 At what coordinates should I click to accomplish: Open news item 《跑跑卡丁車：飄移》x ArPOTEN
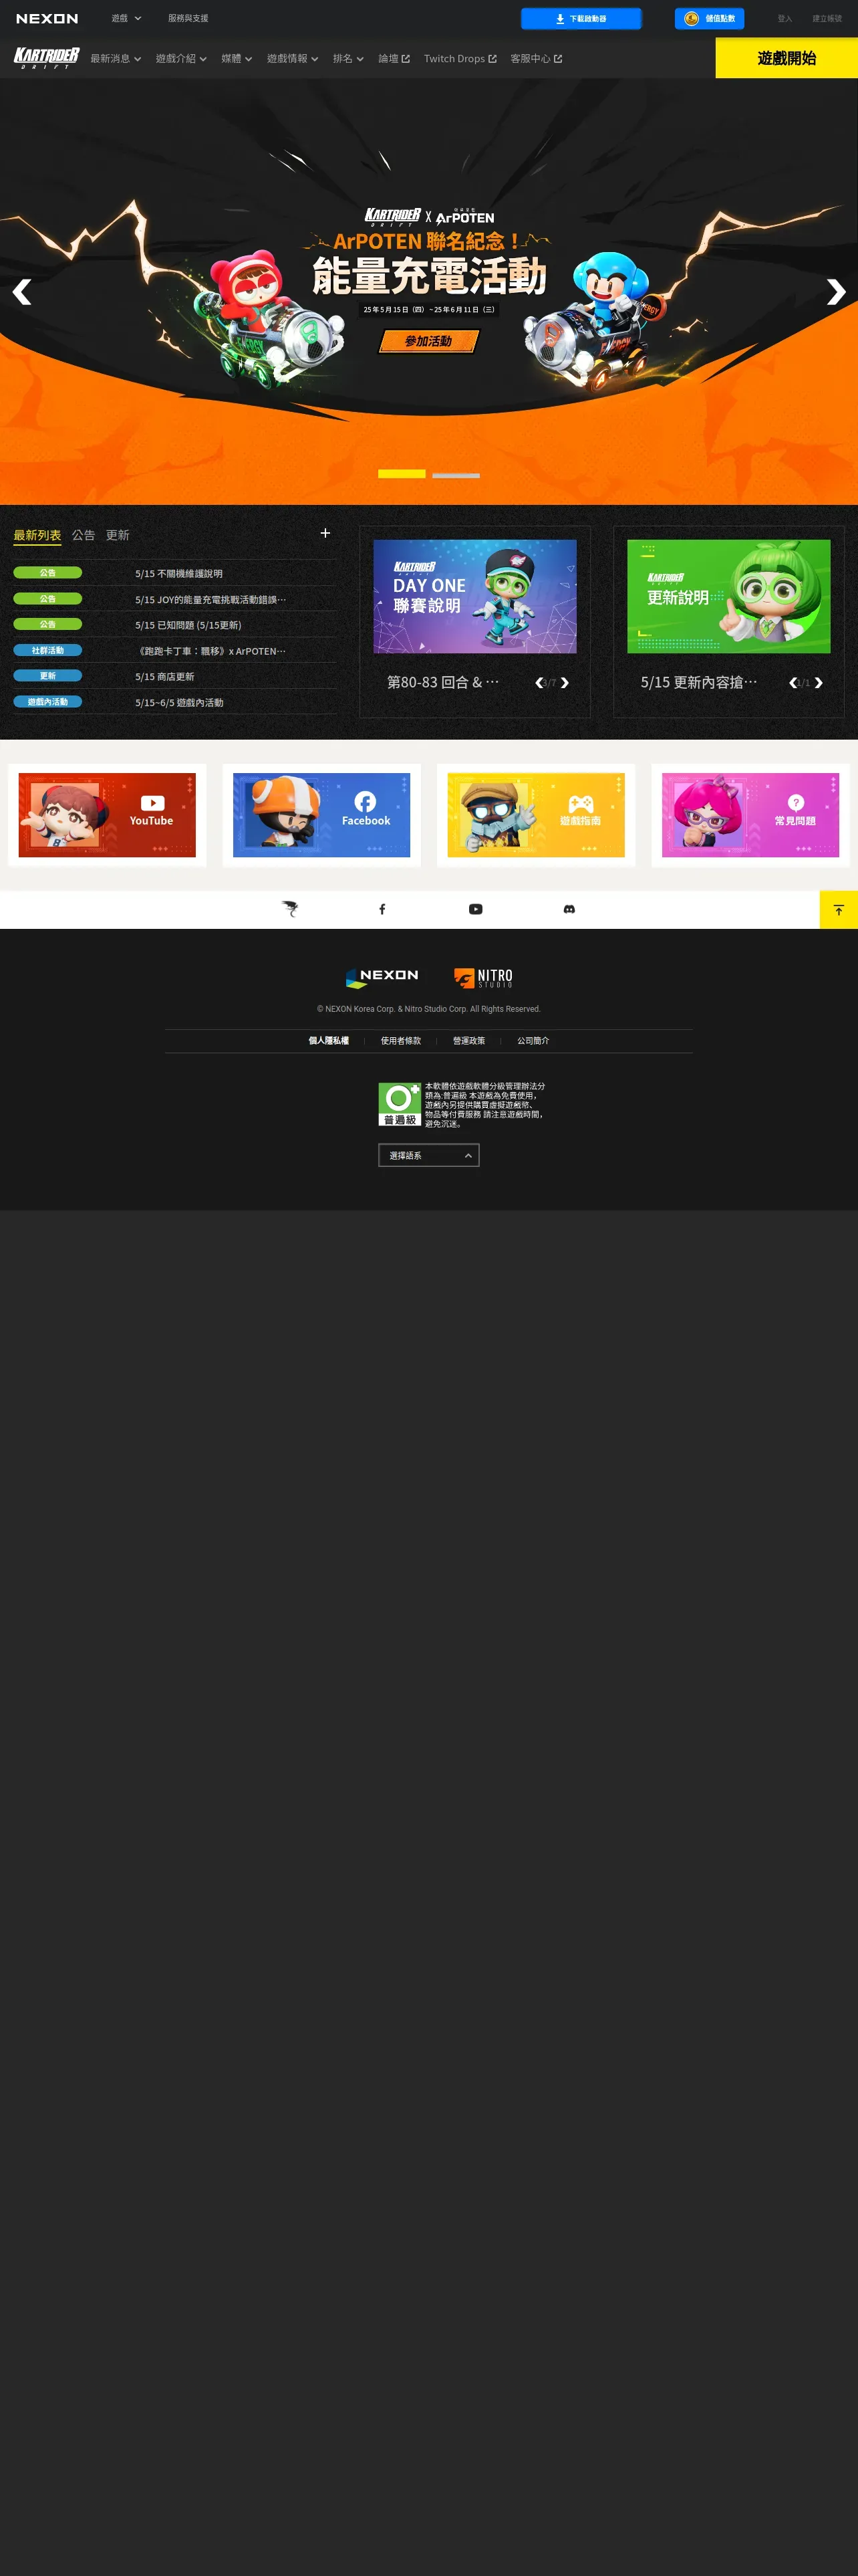[x=210, y=651]
